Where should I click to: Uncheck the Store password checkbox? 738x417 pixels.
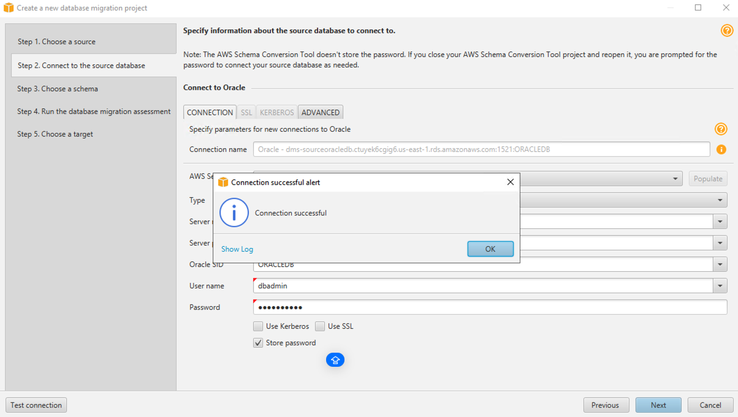click(259, 343)
